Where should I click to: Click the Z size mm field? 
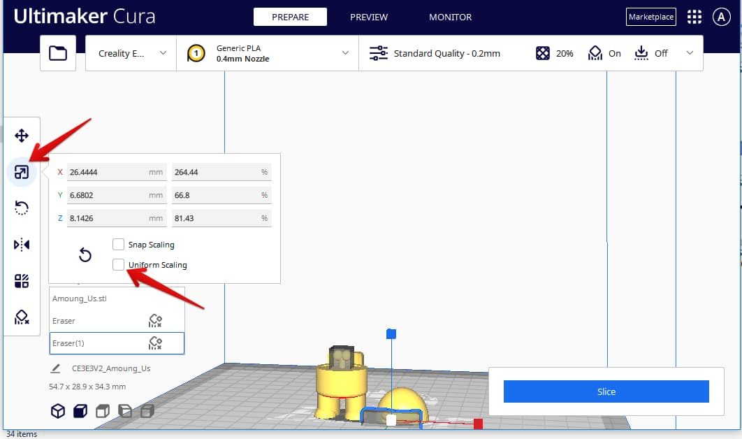tap(117, 218)
